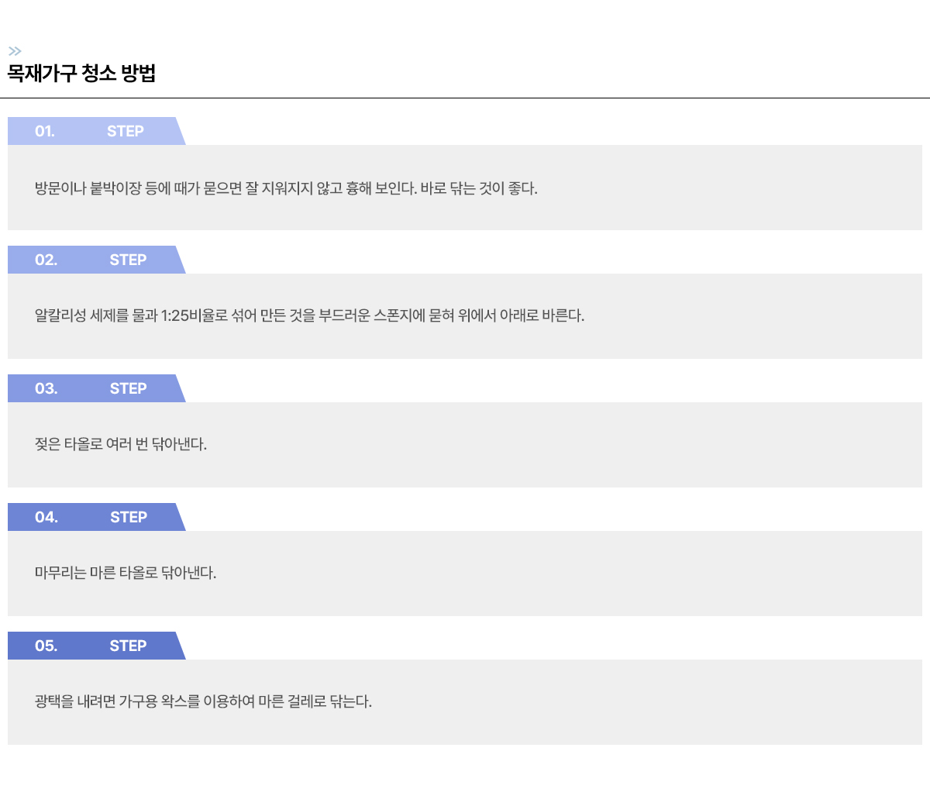Select the 04. number label
Viewport: 930px width, 789px height.
(46, 517)
